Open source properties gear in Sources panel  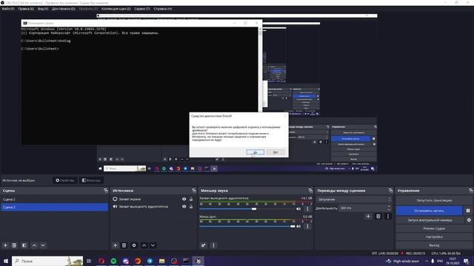[x=134, y=245]
